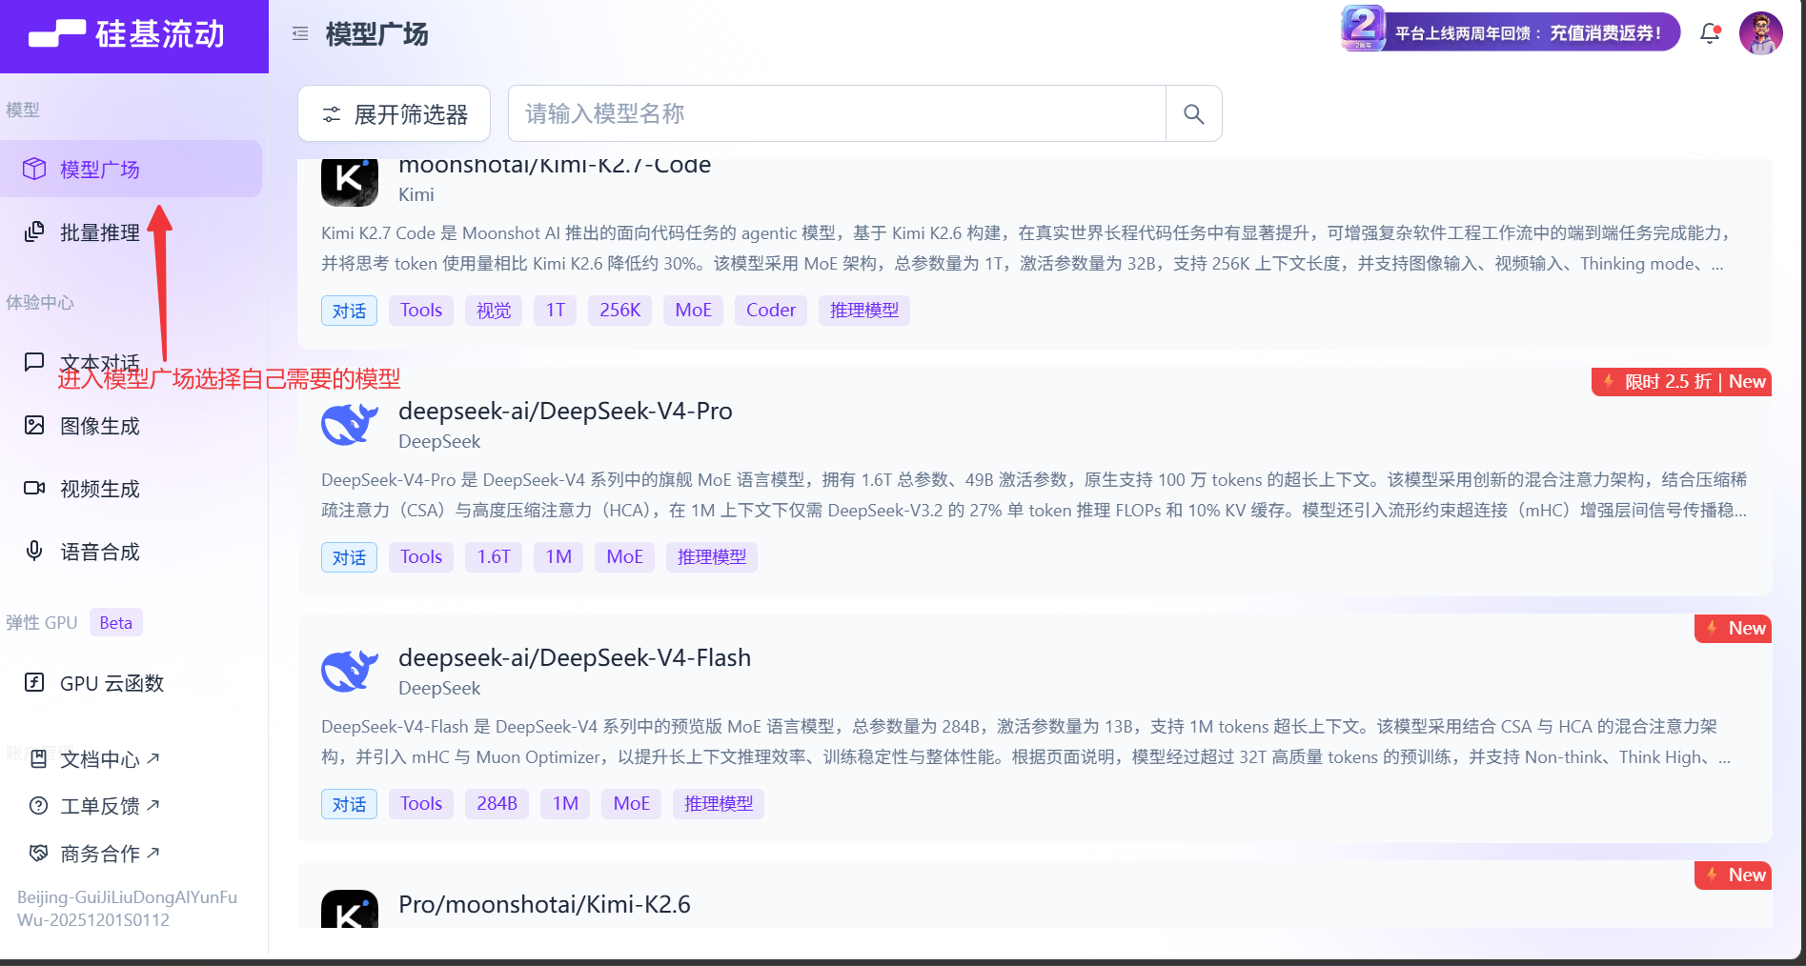
Task: Click the 推理模型 tag on DeepSeek-V4-Pro
Action: tap(712, 557)
